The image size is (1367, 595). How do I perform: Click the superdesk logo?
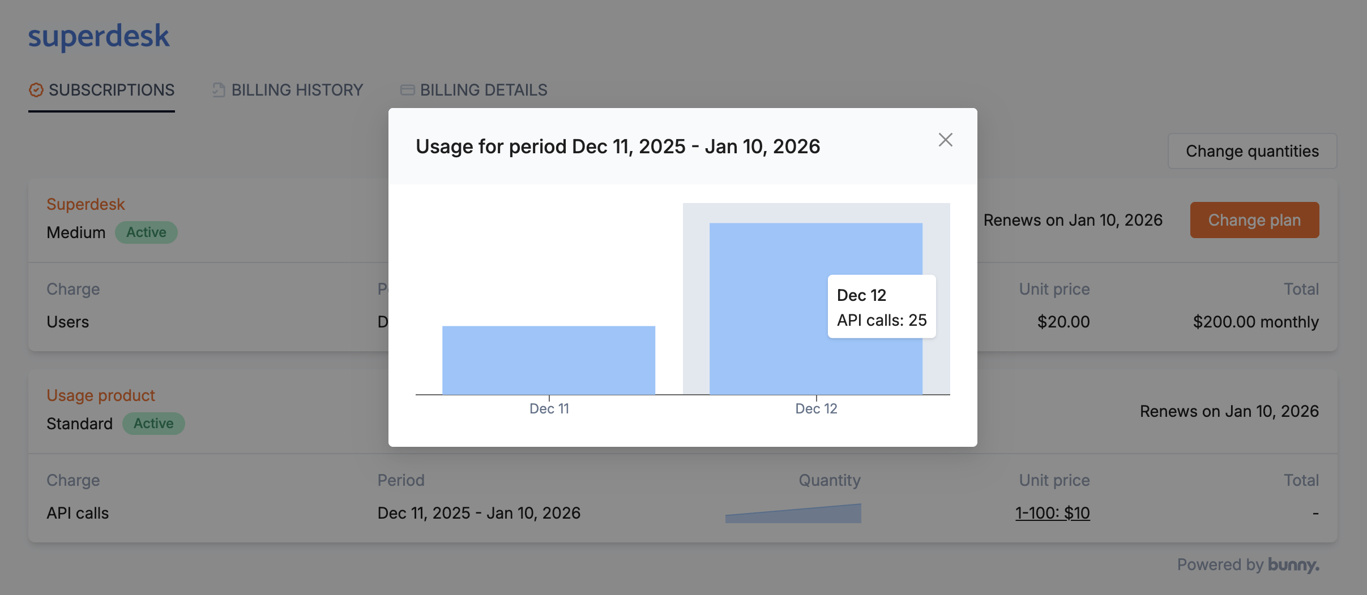99,36
